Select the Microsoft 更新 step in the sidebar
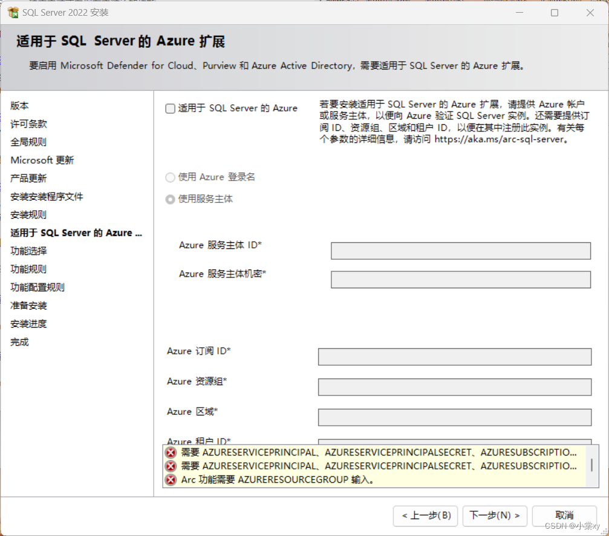Screen dimensions: 609x536 pos(42,160)
